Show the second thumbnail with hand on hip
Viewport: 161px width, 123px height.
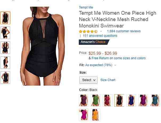[x=5, y=33]
